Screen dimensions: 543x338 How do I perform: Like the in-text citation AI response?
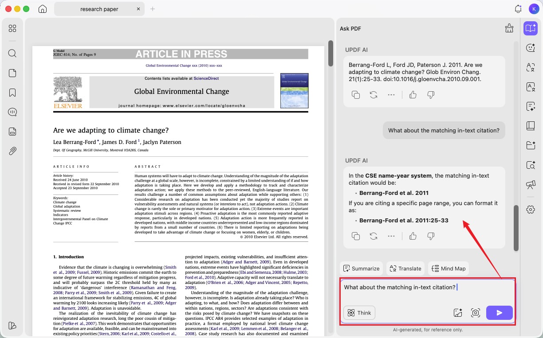413,236
